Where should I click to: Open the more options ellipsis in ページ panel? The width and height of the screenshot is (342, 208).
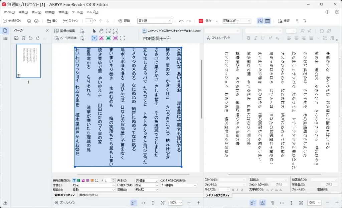tap(45, 38)
